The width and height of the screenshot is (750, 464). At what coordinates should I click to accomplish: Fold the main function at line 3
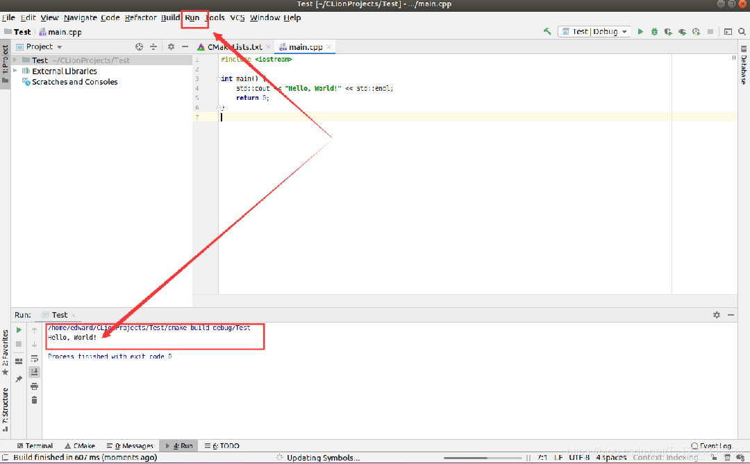pos(219,79)
